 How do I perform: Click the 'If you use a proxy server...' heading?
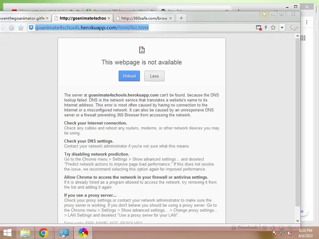(x=90, y=195)
